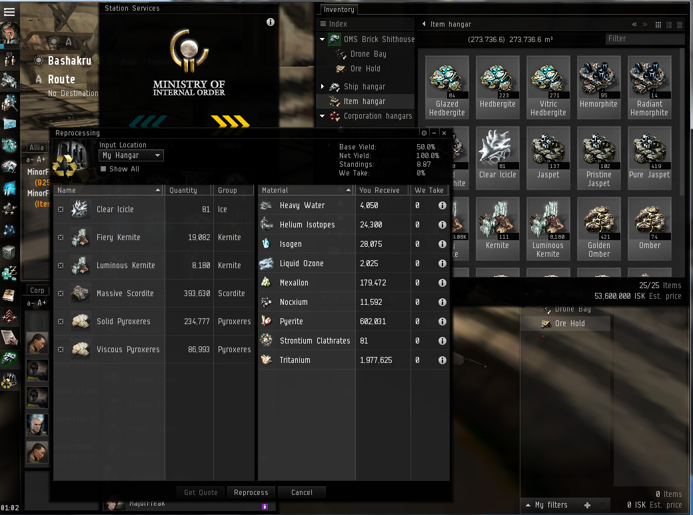Uncheck Fiery Kernite in reprocessing list
Screen dimensions: 693x515
pyautogui.click(x=61, y=237)
